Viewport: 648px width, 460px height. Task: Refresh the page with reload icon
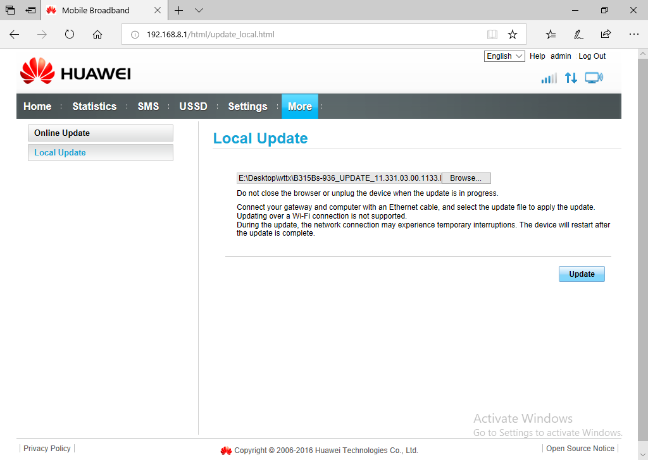tap(70, 34)
